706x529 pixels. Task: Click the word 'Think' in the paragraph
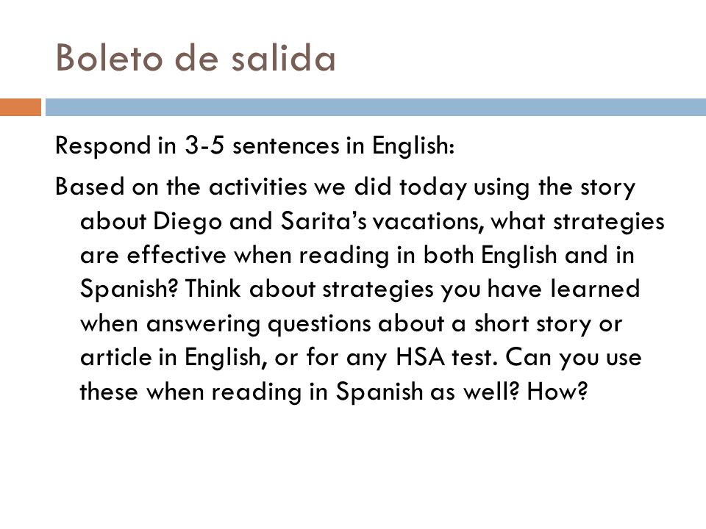click(x=213, y=288)
